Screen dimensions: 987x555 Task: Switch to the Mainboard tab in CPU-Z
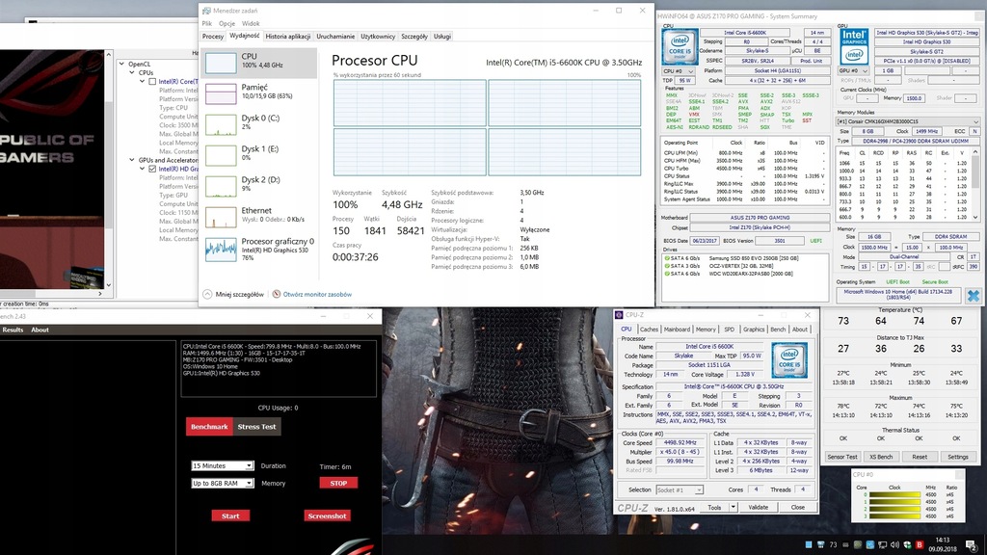[x=677, y=330]
